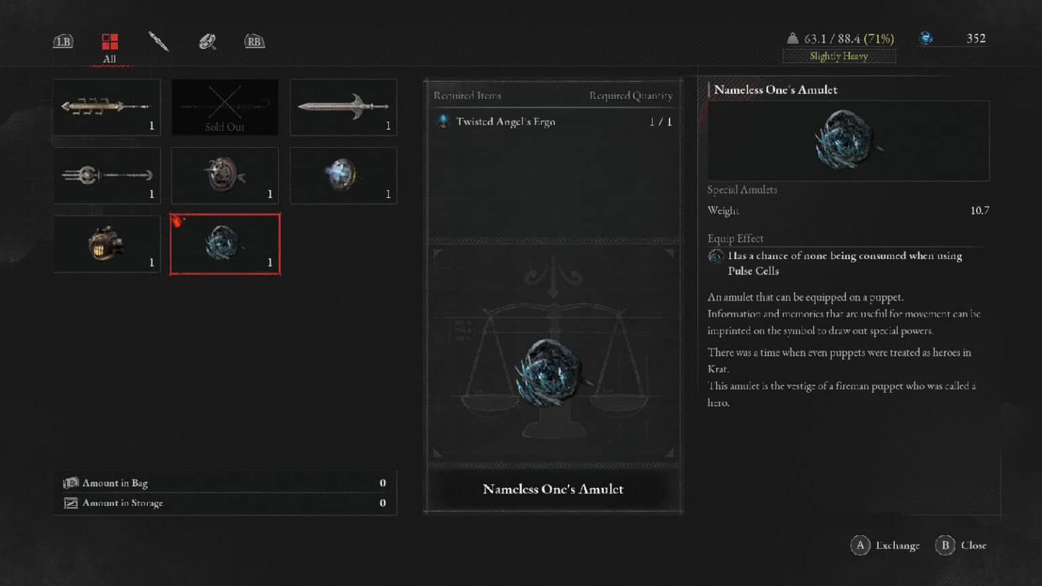This screenshot has height=586, width=1042.
Task: Open the amulets category tab icon
Action: (x=207, y=41)
